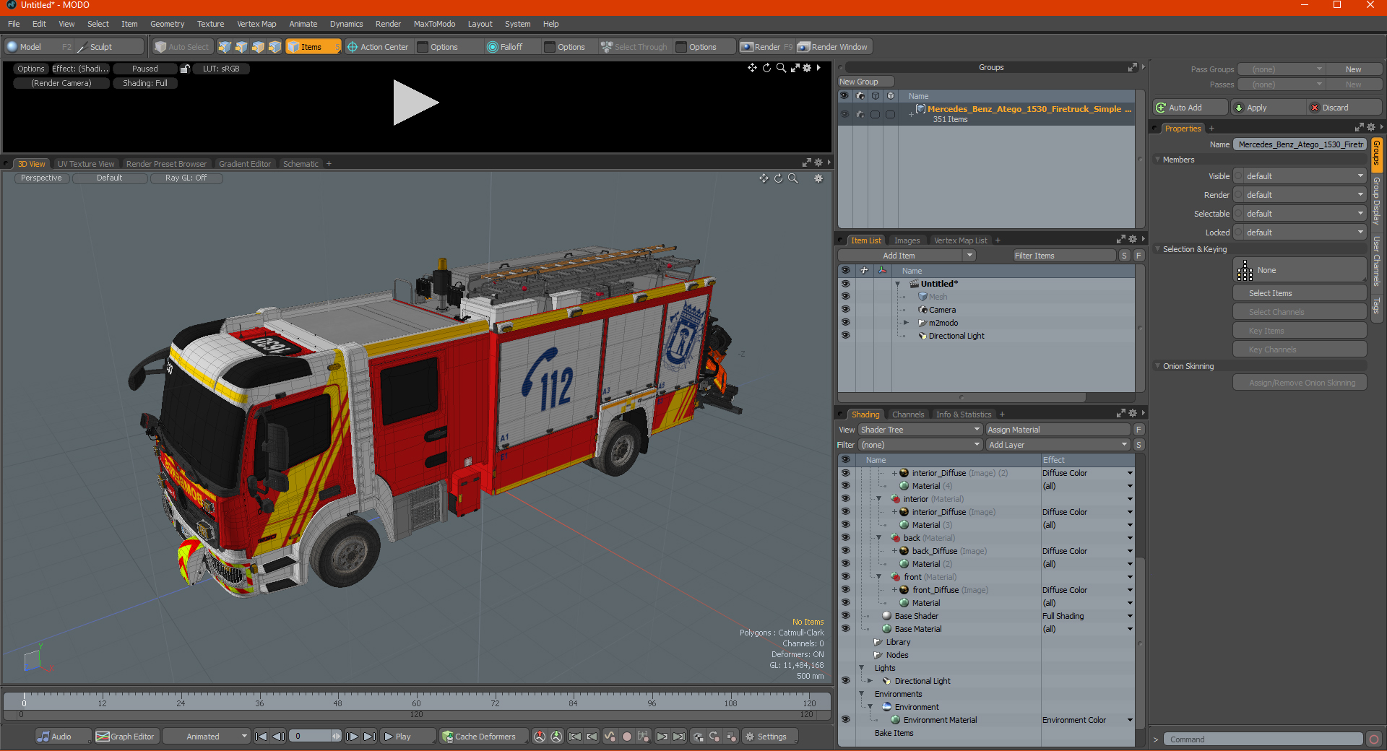
Task: Select Materials selection mode cube icon
Action: click(275, 47)
